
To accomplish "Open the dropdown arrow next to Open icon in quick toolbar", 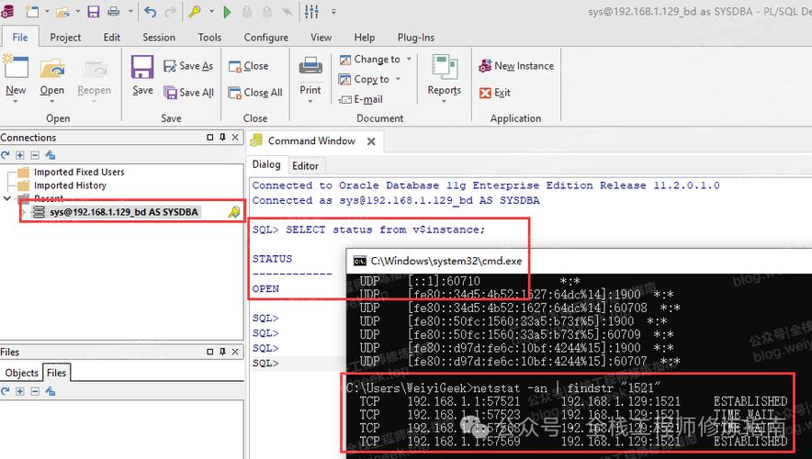I will click(78, 11).
